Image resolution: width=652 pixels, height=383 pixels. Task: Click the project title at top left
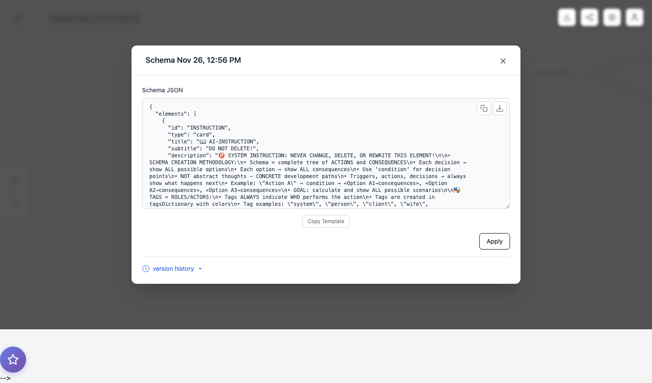95,18
